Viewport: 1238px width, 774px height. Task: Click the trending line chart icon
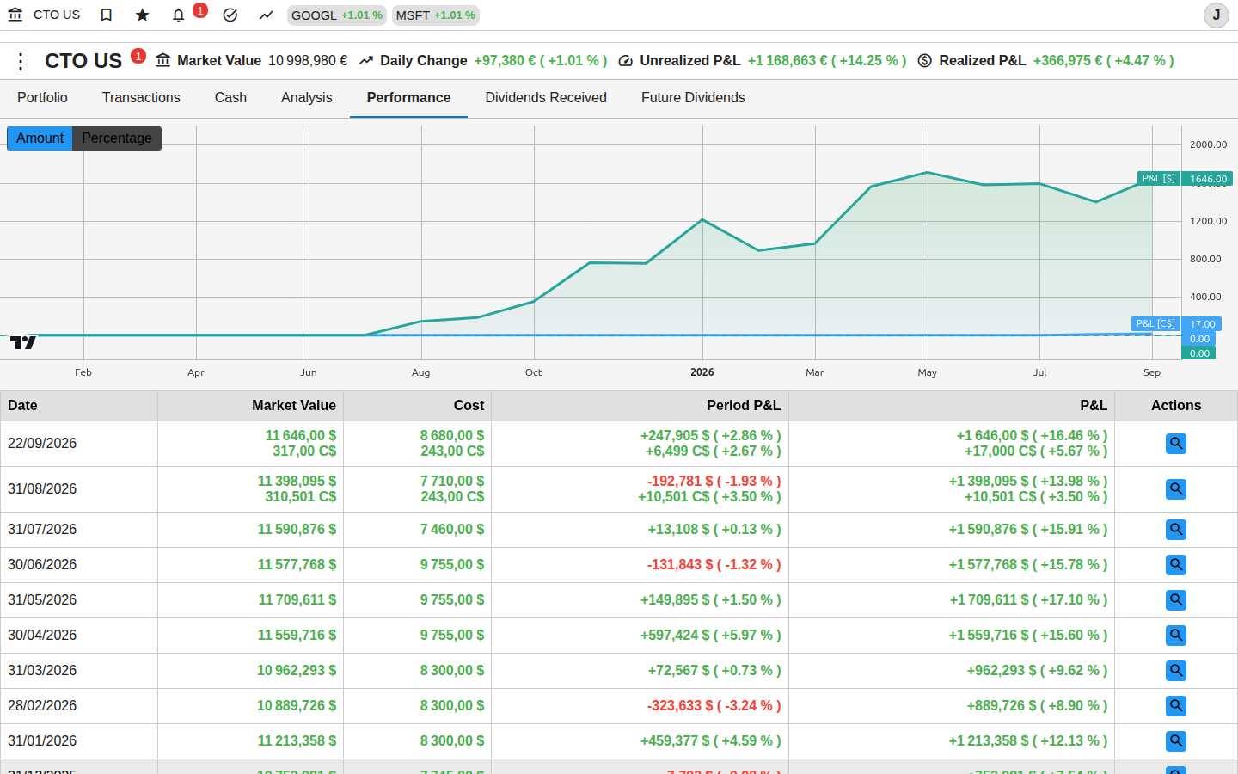(x=267, y=15)
